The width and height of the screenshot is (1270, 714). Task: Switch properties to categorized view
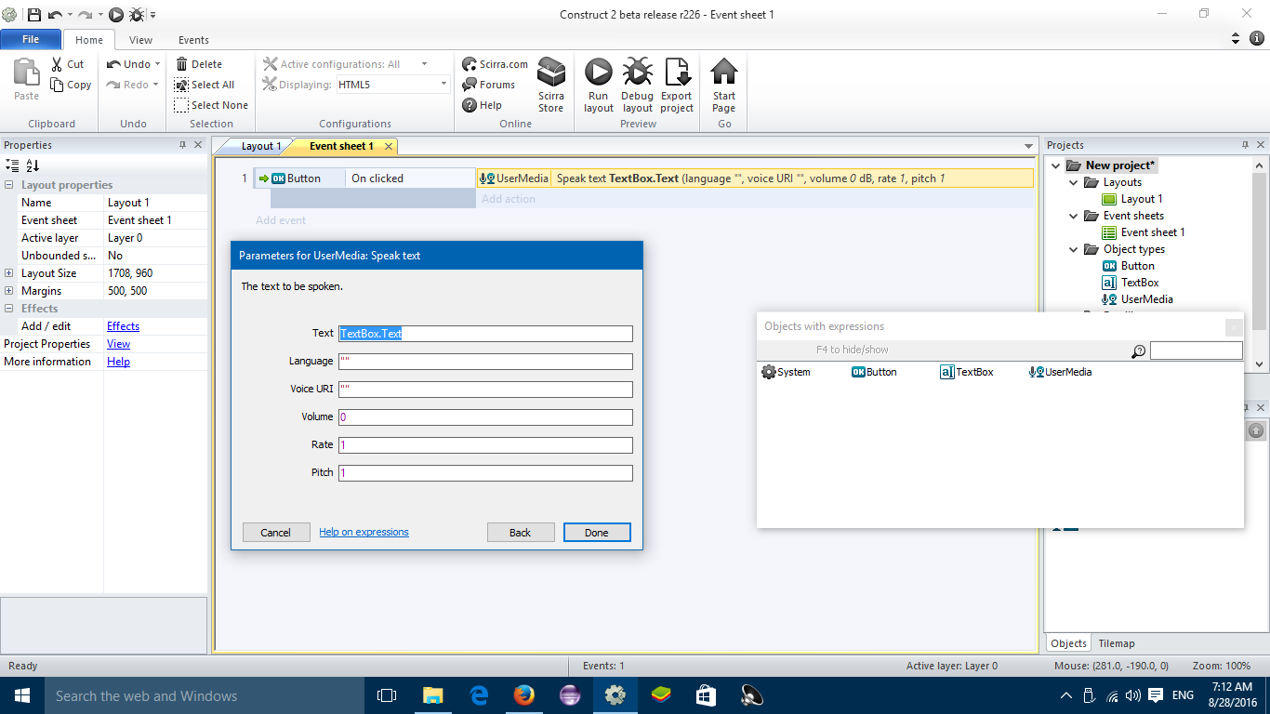tap(12, 165)
